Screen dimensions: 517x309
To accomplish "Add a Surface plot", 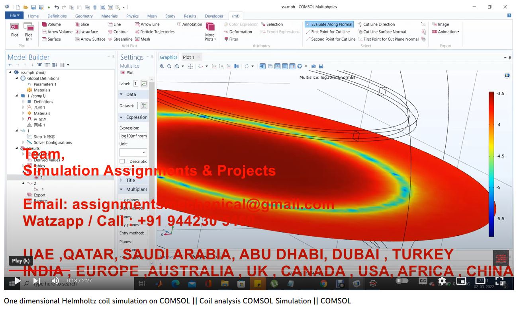I will pos(51,39).
